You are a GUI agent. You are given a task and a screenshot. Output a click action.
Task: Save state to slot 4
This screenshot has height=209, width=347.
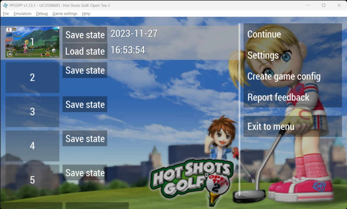pos(85,138)
